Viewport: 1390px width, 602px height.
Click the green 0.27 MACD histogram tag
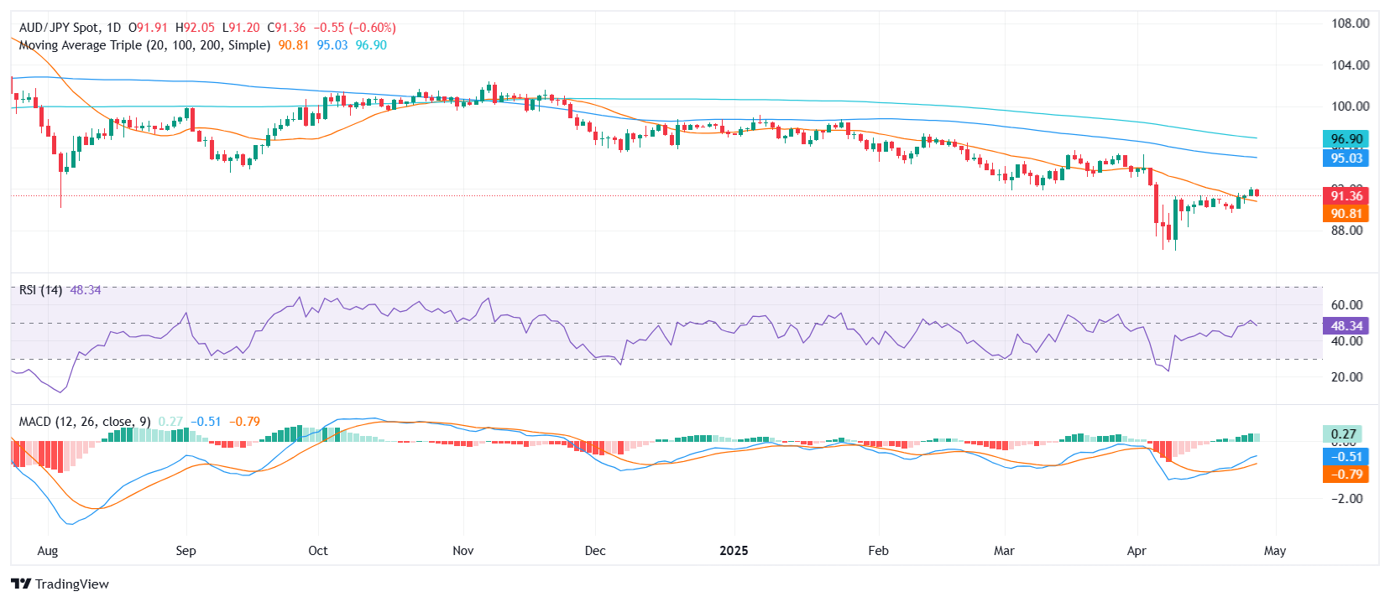[1343, 434]
